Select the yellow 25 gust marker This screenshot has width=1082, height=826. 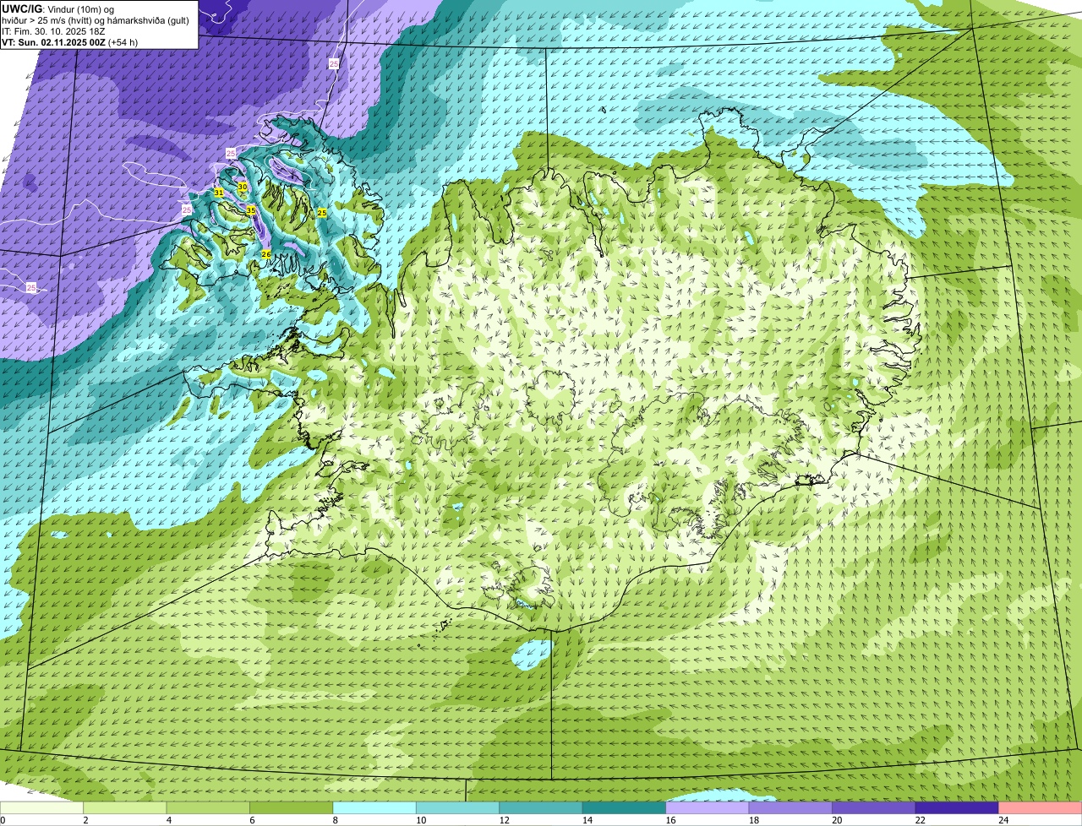coord(321,213)
